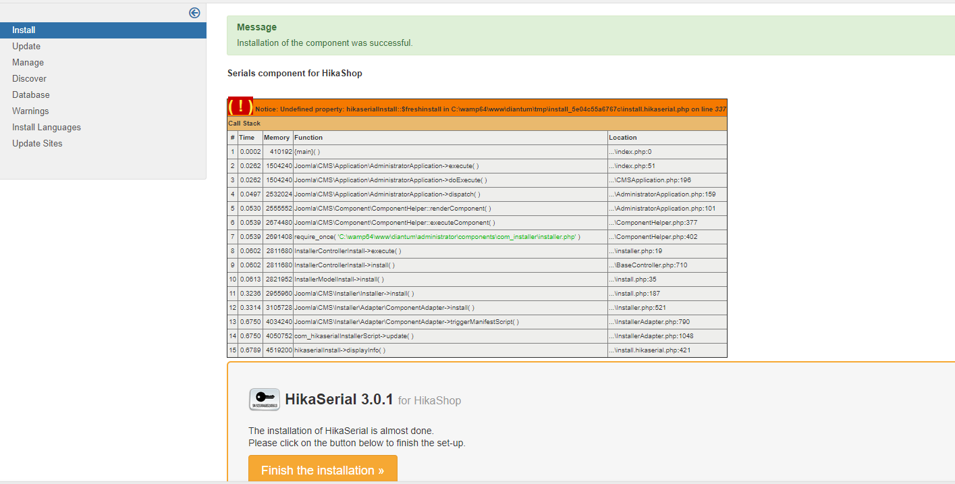Viewport: 955px width, 484px height.
Task: Click the require_once installer.php path cell
Action: (450, 237)
